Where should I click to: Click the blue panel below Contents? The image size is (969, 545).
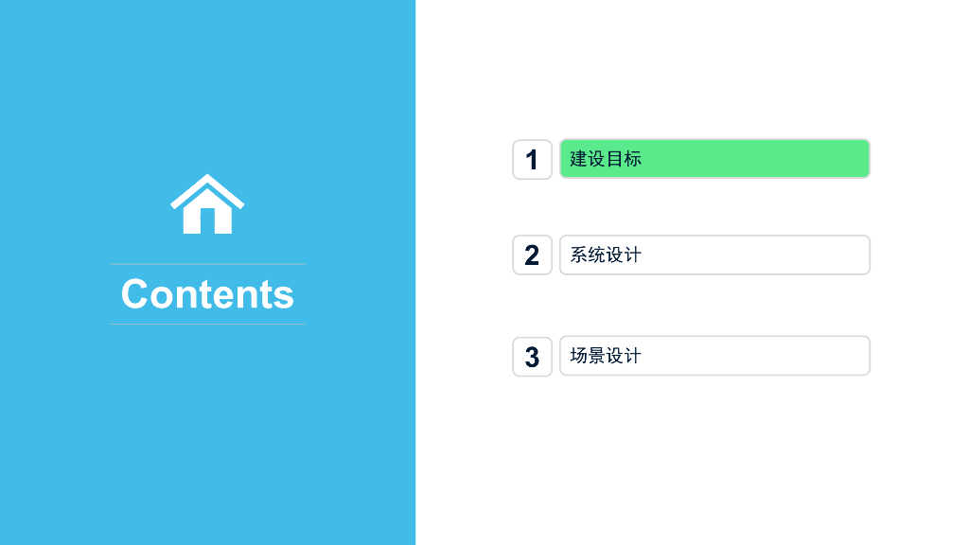coord(207,435)
